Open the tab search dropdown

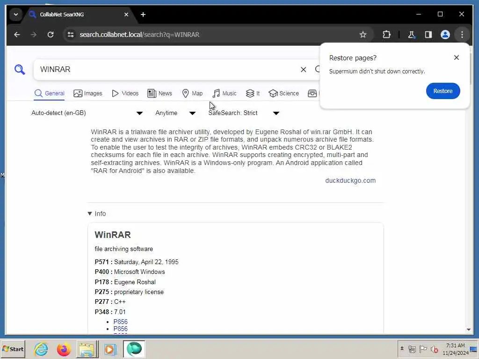pos(15,14)
